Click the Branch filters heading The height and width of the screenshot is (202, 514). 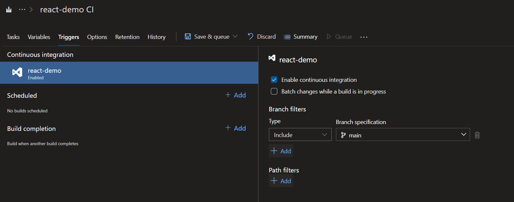click(x=287, y=109)
